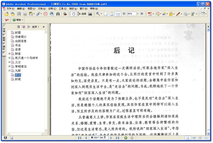This screenshot has height=143, width=213.
Task: Click the Sign pen icon
Action: [x=178, y=14]
